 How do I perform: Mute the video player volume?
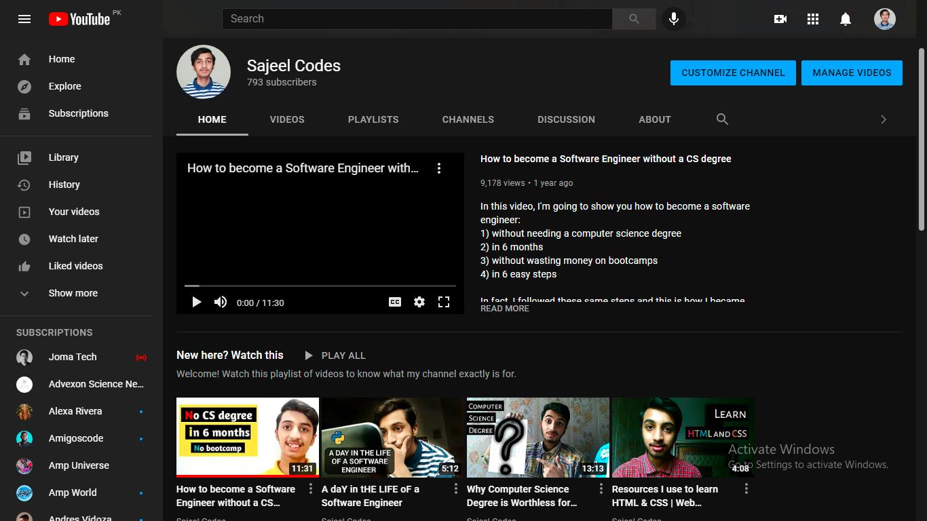(221, 303)
